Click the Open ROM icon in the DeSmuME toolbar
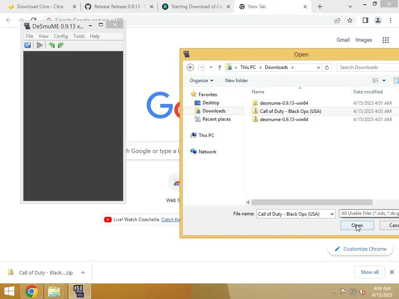This screenshot has width=399, height=299. tap(28, 45)
